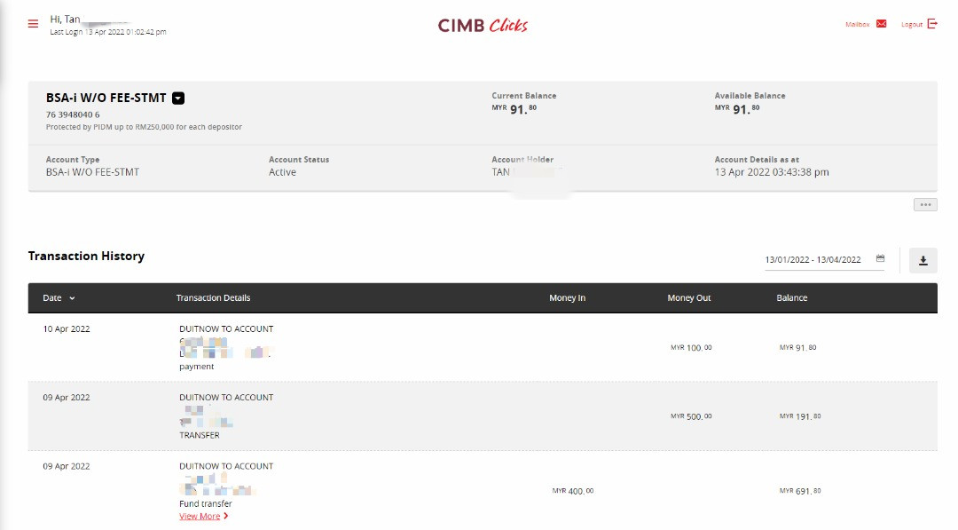958x530 pixels.
Task: Click the transaction date range field
Action: pyautogui.click(x=813, y=260)
